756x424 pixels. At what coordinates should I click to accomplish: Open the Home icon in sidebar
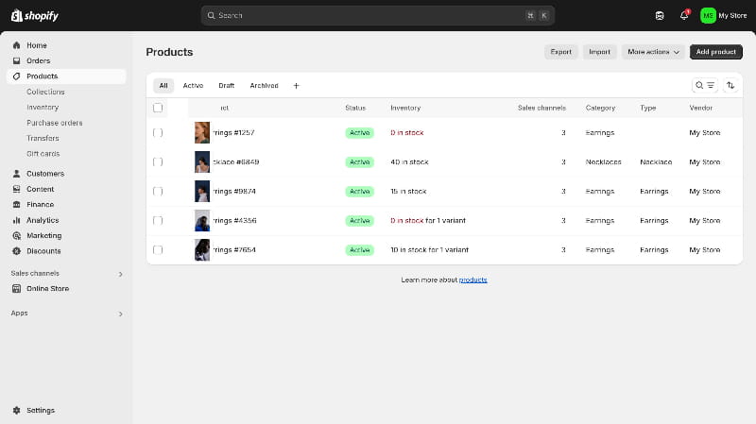click(16, 45)
